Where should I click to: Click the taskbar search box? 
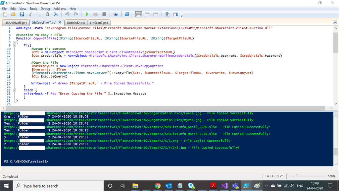tap(58, 186)
